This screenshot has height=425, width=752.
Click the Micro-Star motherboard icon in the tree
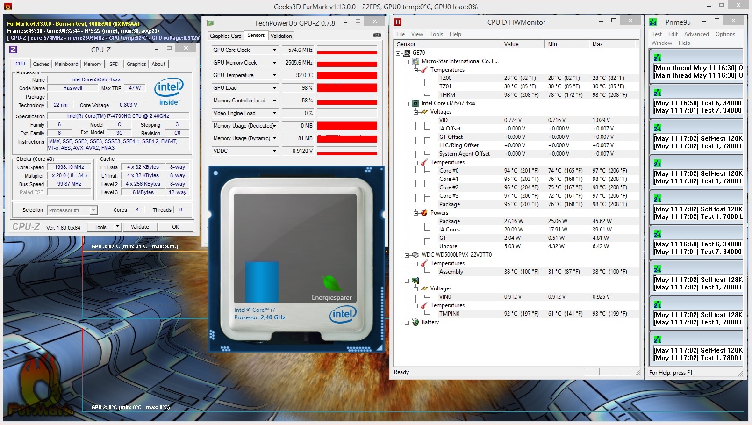415,61
